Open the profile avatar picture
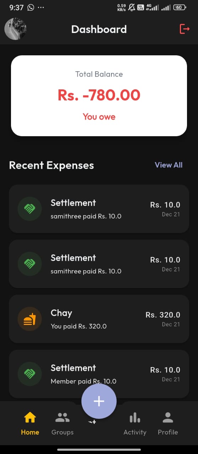198x454 pixels. [x=15, y=29]
